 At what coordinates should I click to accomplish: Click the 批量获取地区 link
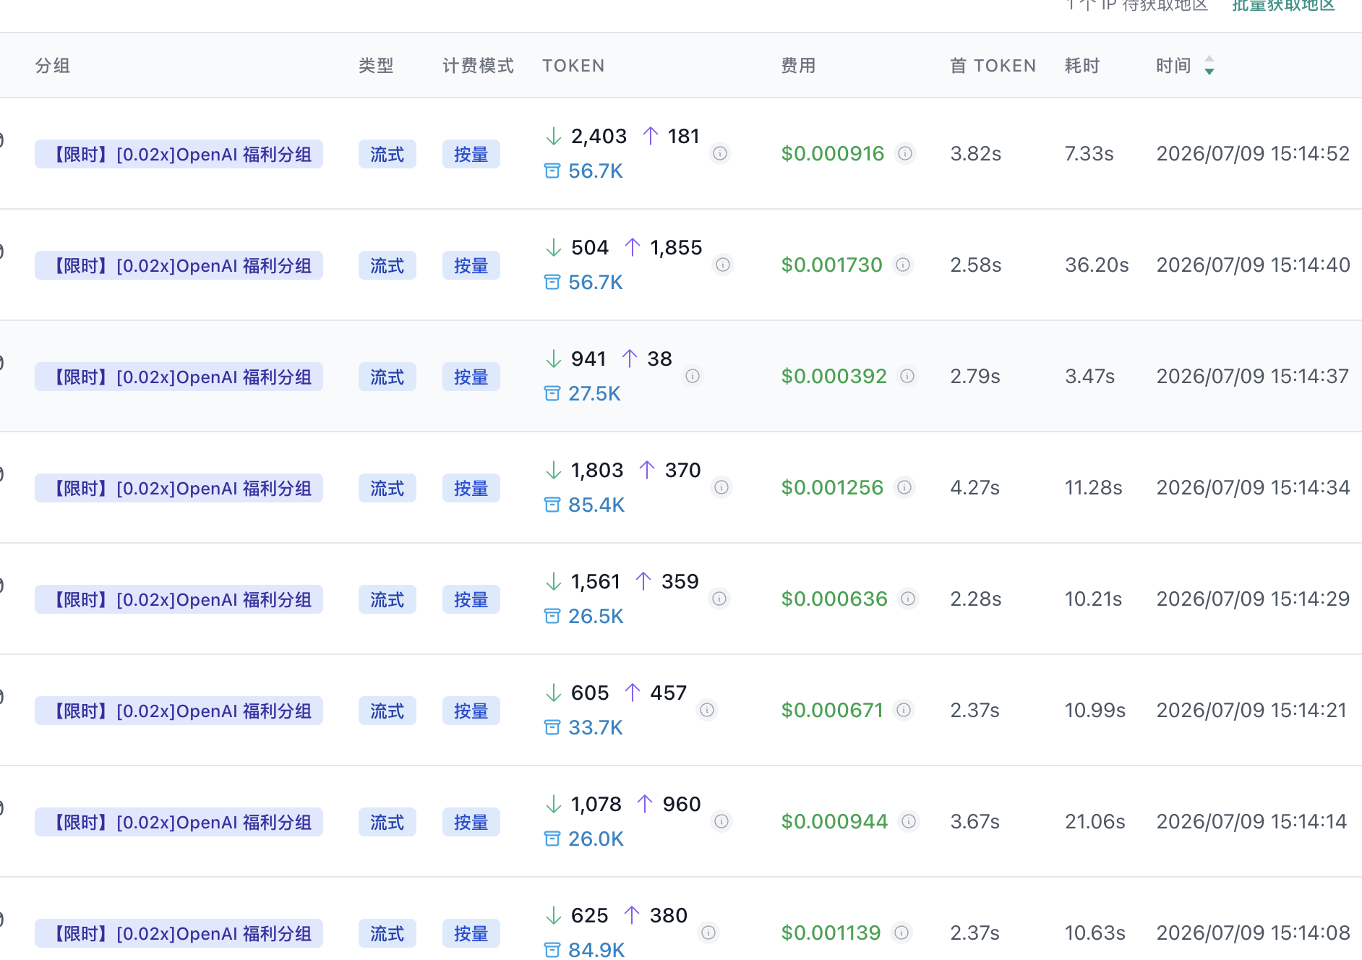click(x=1283, y=6)
